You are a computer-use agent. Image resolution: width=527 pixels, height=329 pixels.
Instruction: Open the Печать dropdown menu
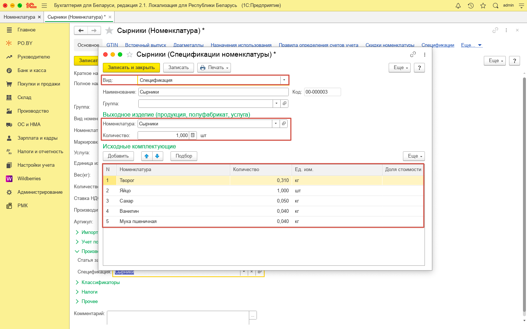(x=214, y=68)
